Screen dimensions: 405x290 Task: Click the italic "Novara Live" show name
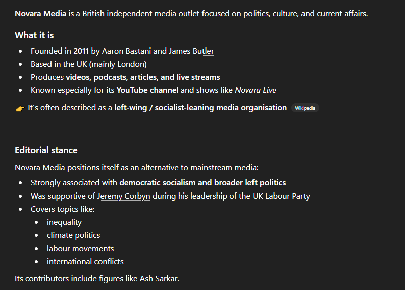(x=256, y=90)
